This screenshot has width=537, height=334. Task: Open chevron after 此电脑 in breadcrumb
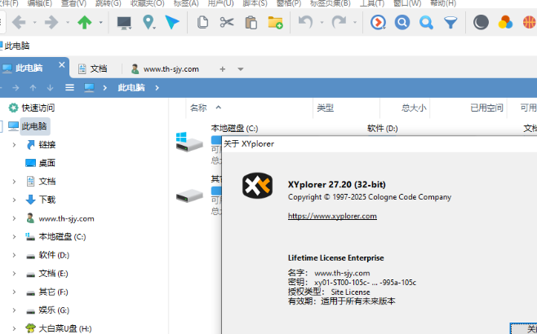(157, 88)
